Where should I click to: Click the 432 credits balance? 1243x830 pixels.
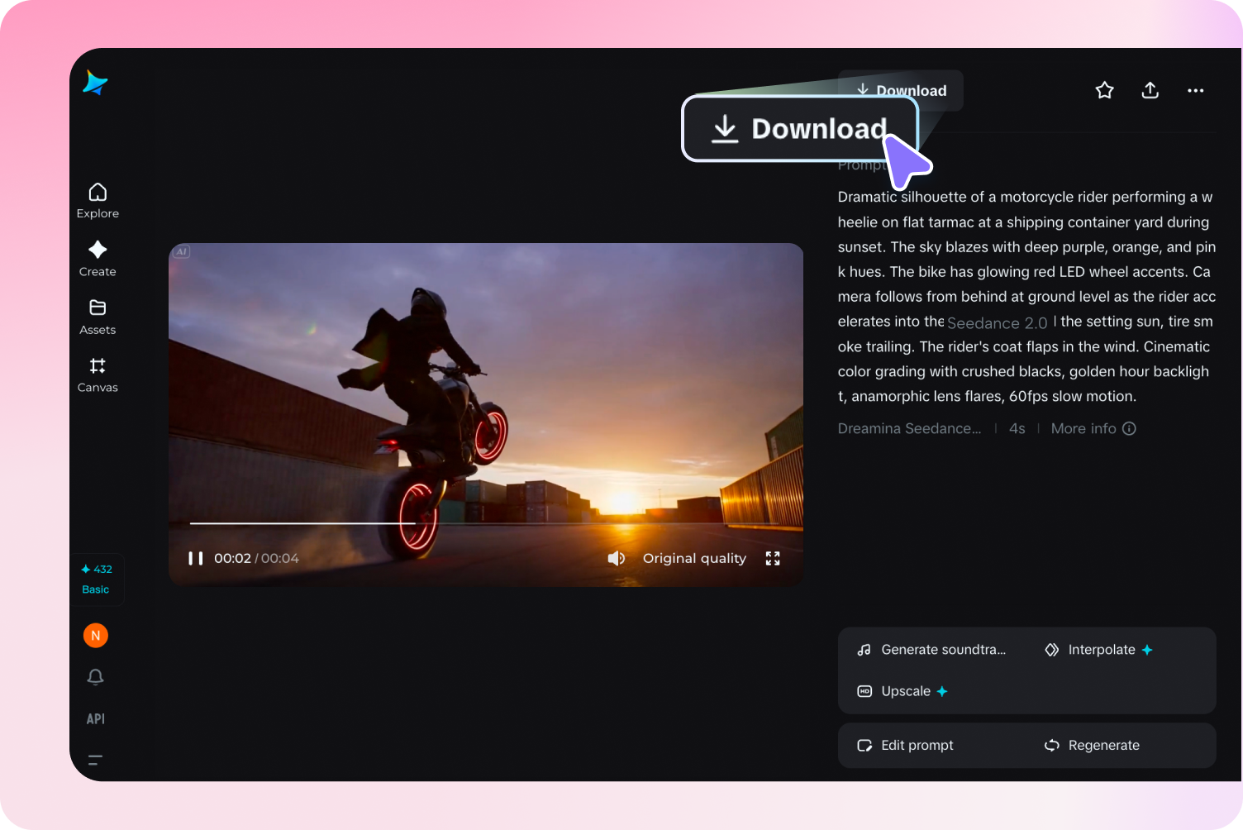(x=97, y=570)
